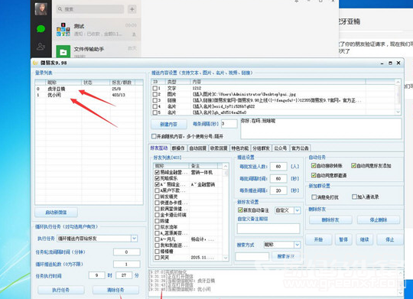Click the random content text box
413x299 pixels.
[321, 128]
